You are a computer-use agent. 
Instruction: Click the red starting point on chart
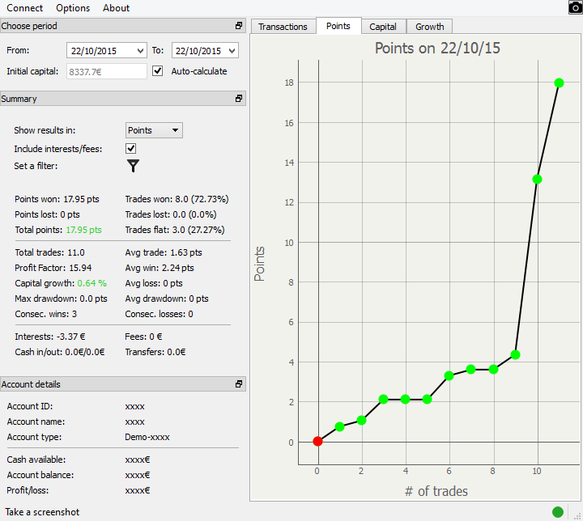(317, 441)
